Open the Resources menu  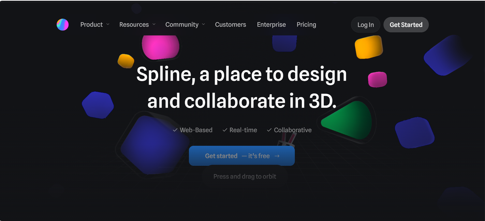[134, 25]
